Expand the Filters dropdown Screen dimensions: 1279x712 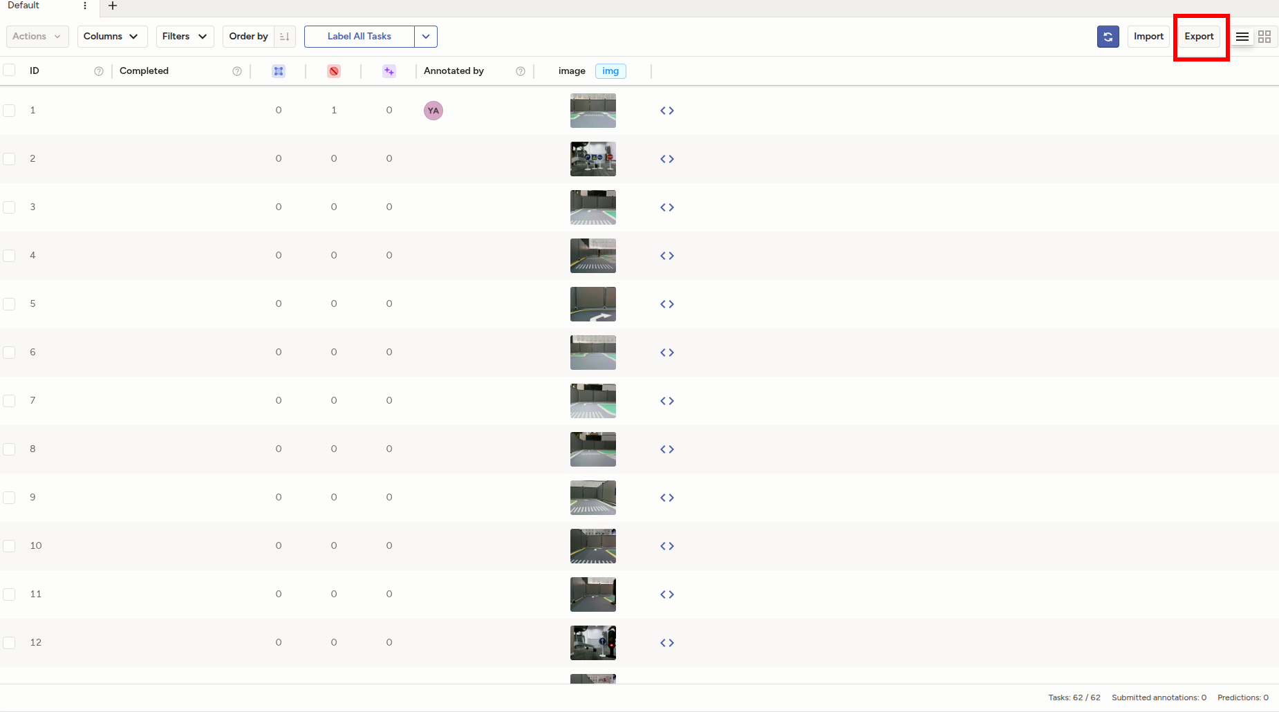[185, 37]
